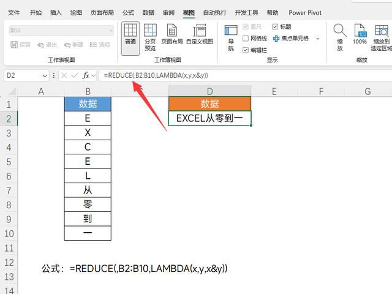Select column A header

coord(41,91)
